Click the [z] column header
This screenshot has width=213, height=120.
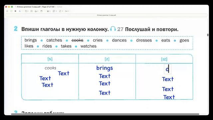pos(107,59)
